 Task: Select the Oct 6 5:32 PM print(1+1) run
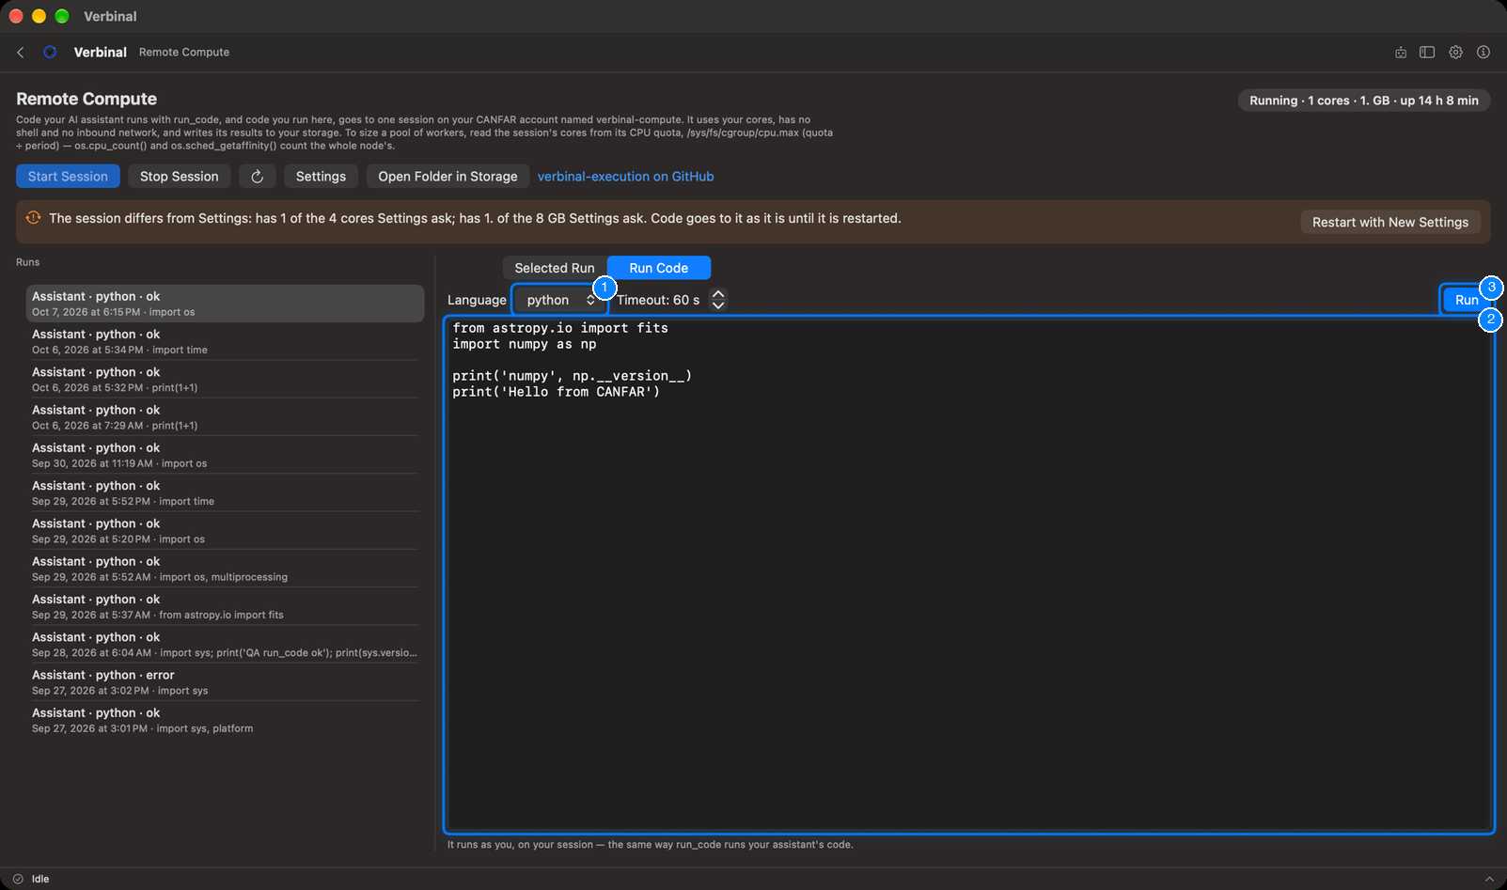pos(225,380)
